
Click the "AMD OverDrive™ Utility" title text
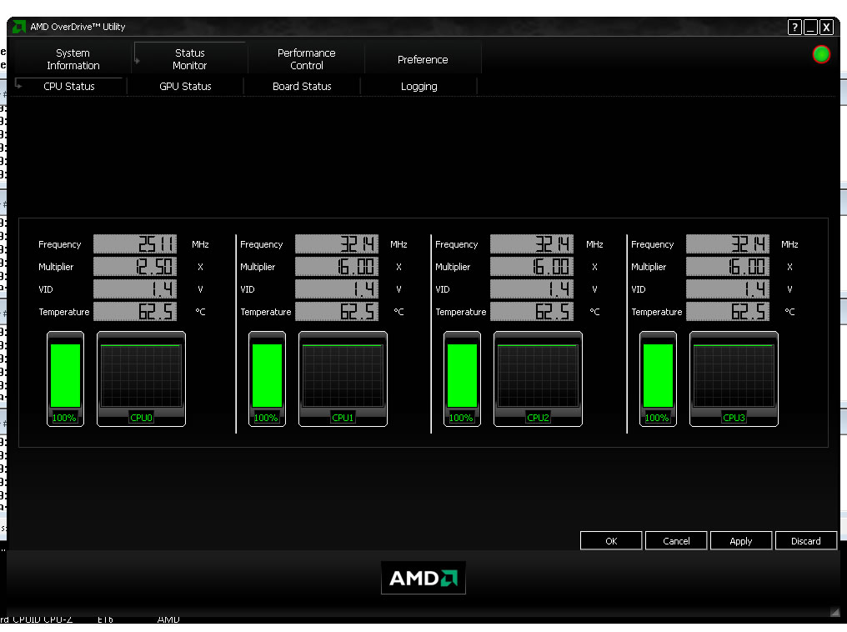78,27
